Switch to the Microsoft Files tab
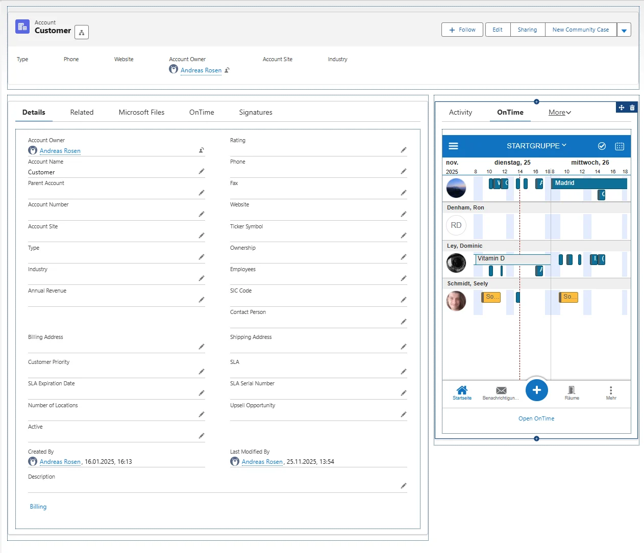 click(141, 113)
